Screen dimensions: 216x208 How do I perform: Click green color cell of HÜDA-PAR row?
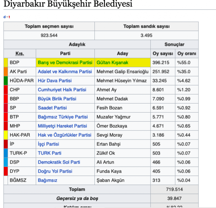tap(6, 80)
